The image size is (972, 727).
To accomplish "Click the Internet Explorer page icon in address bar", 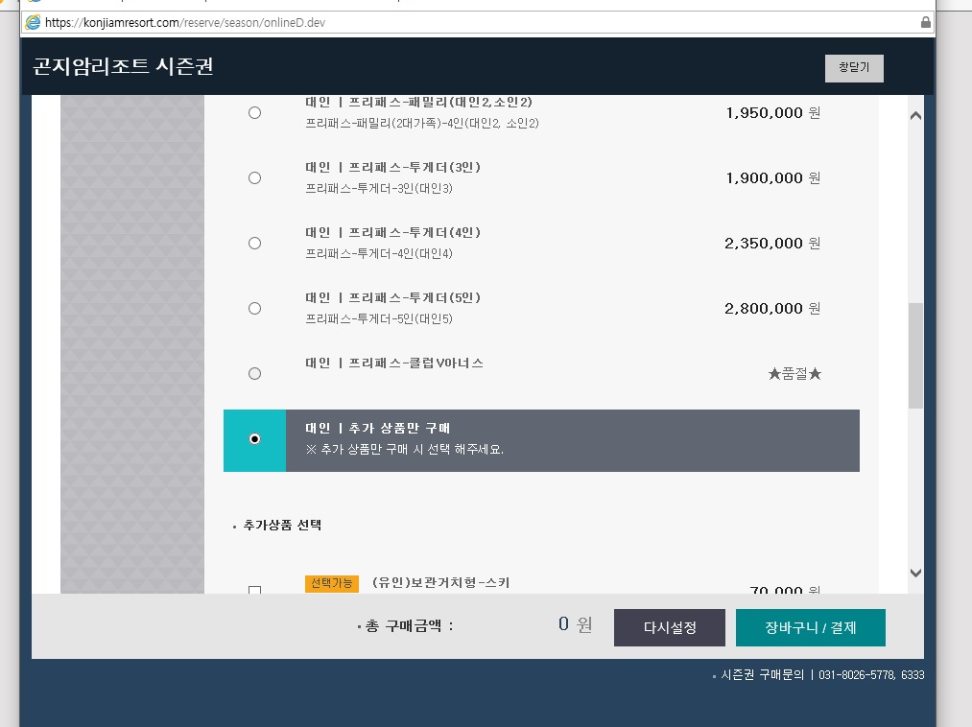I will click(x=33, y=22).
